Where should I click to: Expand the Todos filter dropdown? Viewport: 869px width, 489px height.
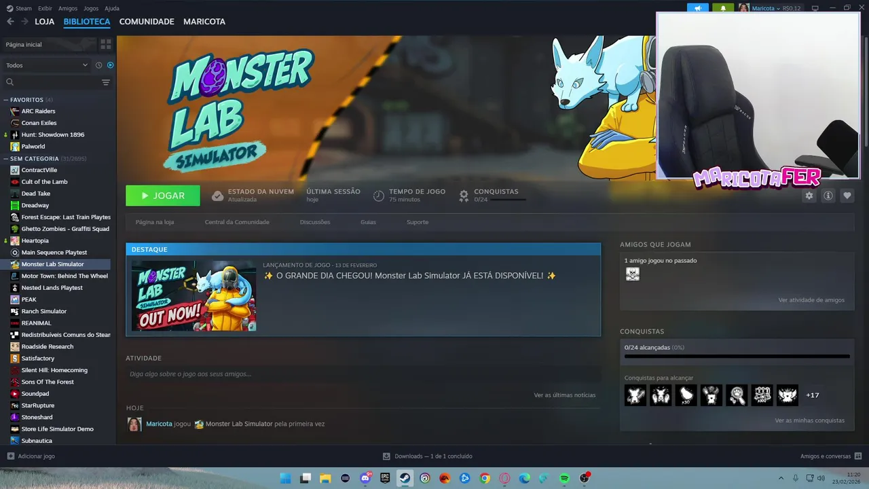[x=47, y=65]
